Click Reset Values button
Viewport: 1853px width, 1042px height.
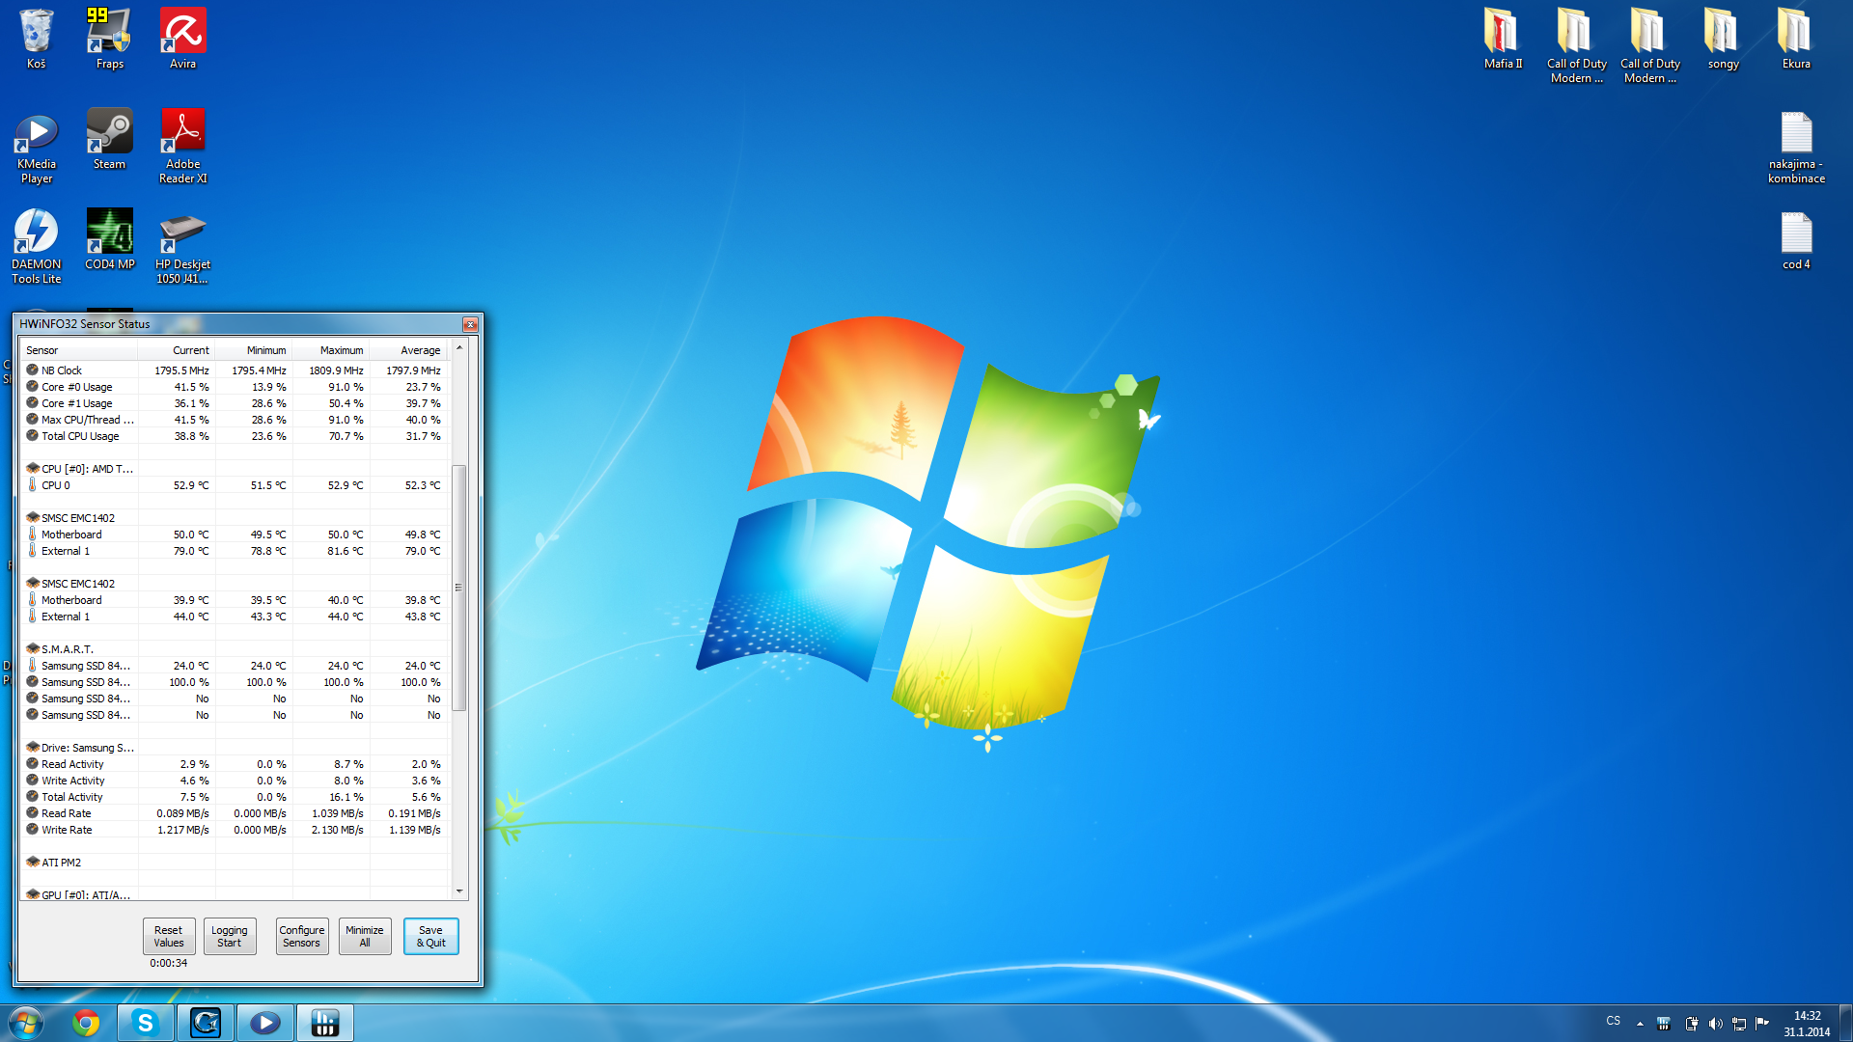coord(169,936)
